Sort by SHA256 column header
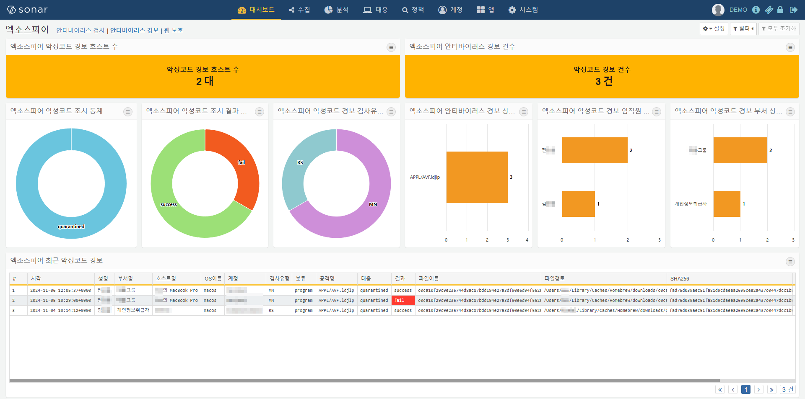Viewport: 805px width, 399px height. pos(730,278)
